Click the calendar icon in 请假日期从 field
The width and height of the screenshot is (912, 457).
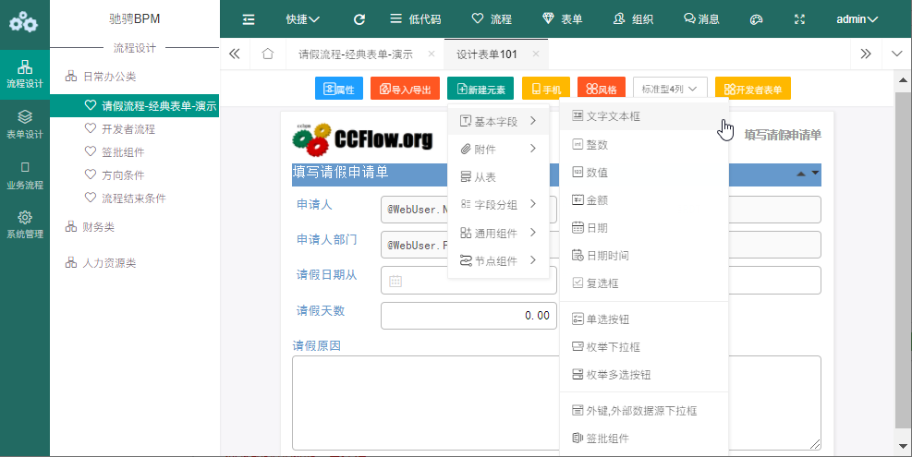(395, 282)
